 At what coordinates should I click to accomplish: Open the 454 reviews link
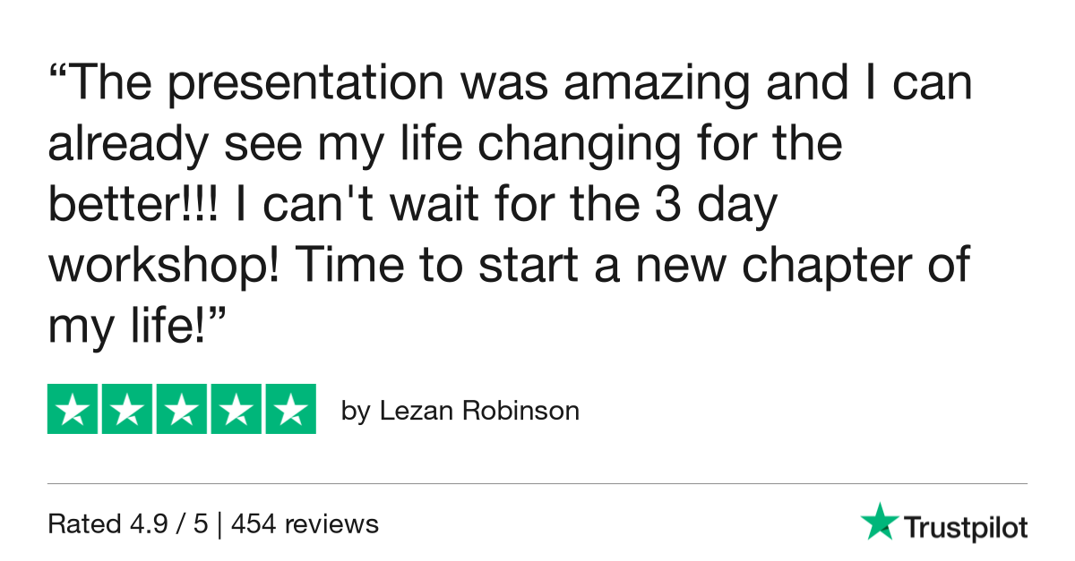tap(305, 523)
